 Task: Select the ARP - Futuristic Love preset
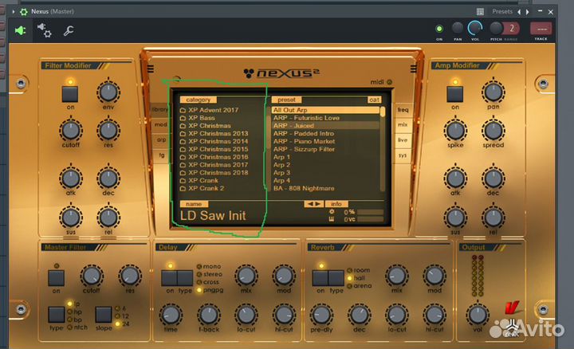pos(306,118)
